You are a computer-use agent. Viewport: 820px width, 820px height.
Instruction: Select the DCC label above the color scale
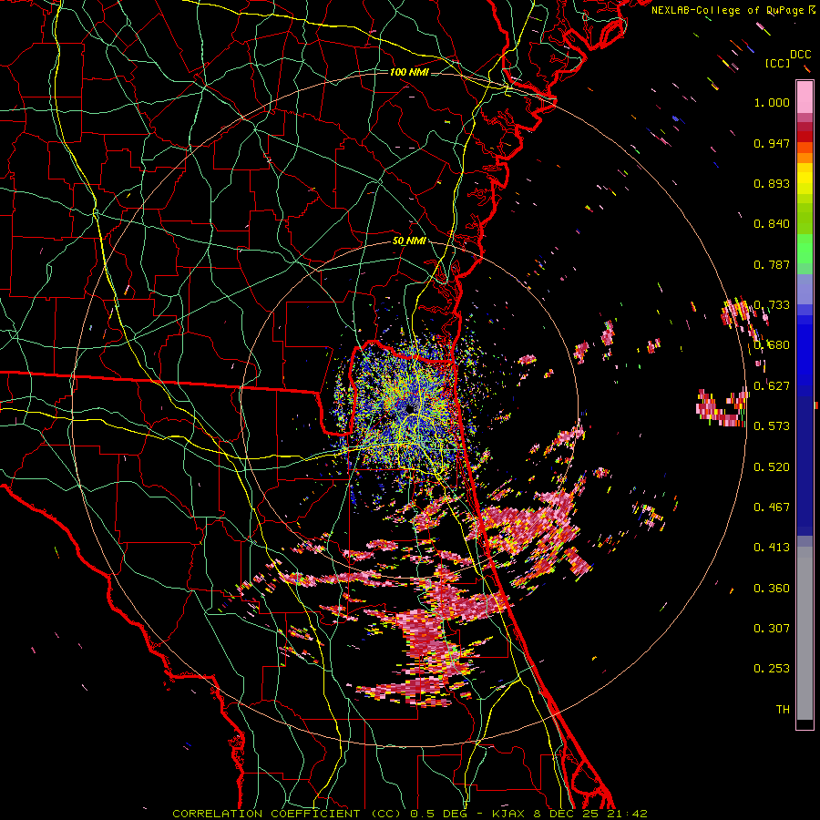coord(800,55)
